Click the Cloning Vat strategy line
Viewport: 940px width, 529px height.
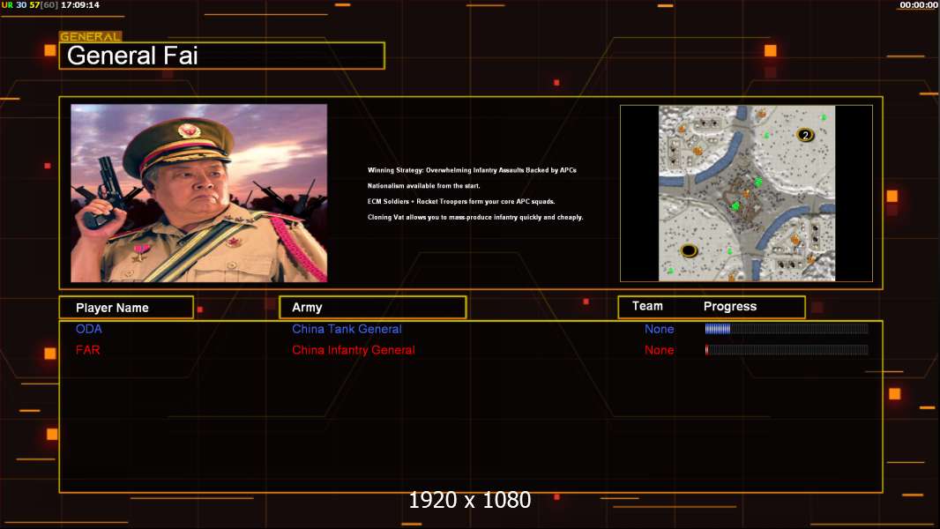coord(475,217)
